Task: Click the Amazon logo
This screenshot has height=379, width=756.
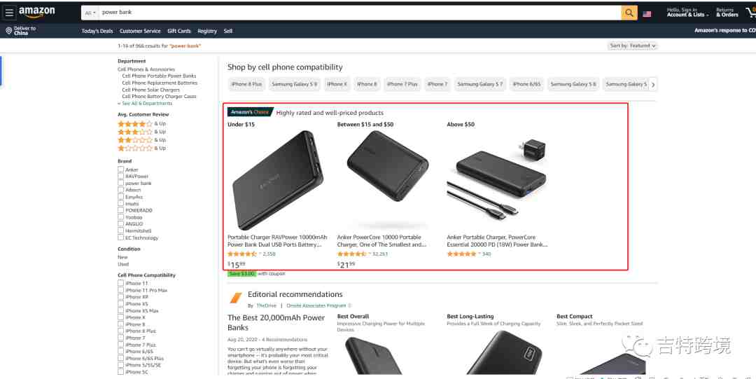Action: pyautogui.click(x=37, y=12)
